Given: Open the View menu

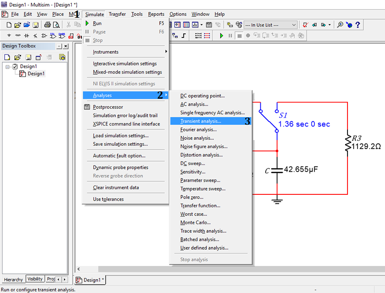Looking at the screenshot, I should point(42,14).
